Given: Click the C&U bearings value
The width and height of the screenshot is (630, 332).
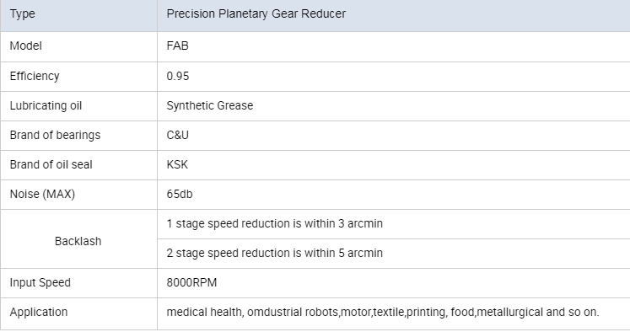Looking at the screenshot, I should pyautogui.click(x=178, y=136).
